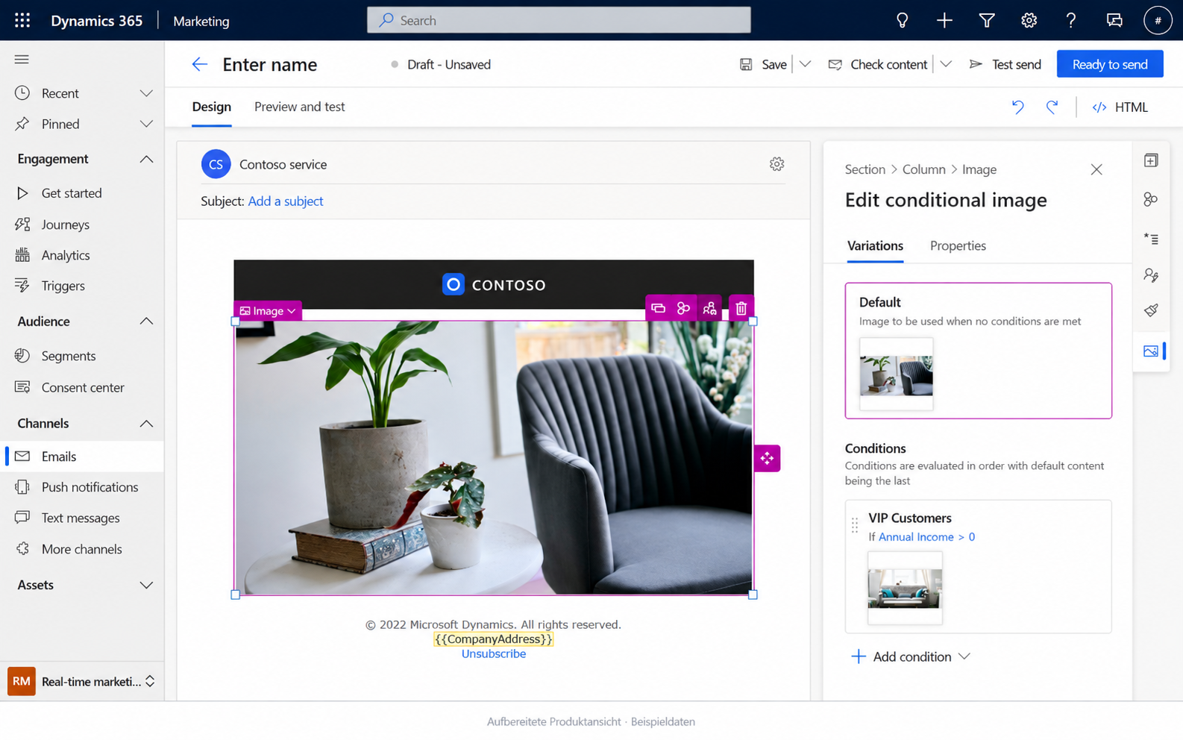The image size is (1183, 740).
Task: Click the Ready to send button
Action: pos(1110,64)
